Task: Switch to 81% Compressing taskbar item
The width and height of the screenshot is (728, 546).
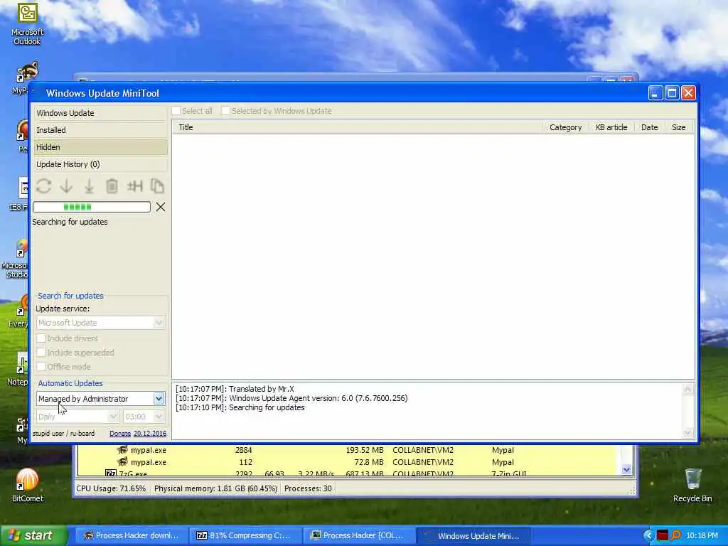Action: click(245, 536)
